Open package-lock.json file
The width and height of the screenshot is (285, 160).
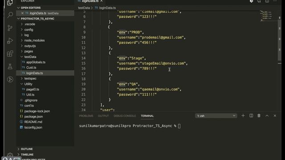pyautogui.click(x=37, y=111)
